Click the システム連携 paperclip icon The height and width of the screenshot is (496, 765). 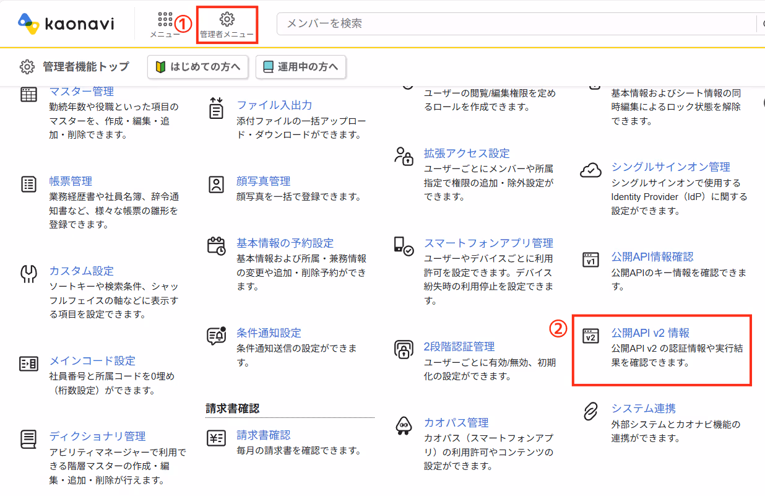point(590,411)
